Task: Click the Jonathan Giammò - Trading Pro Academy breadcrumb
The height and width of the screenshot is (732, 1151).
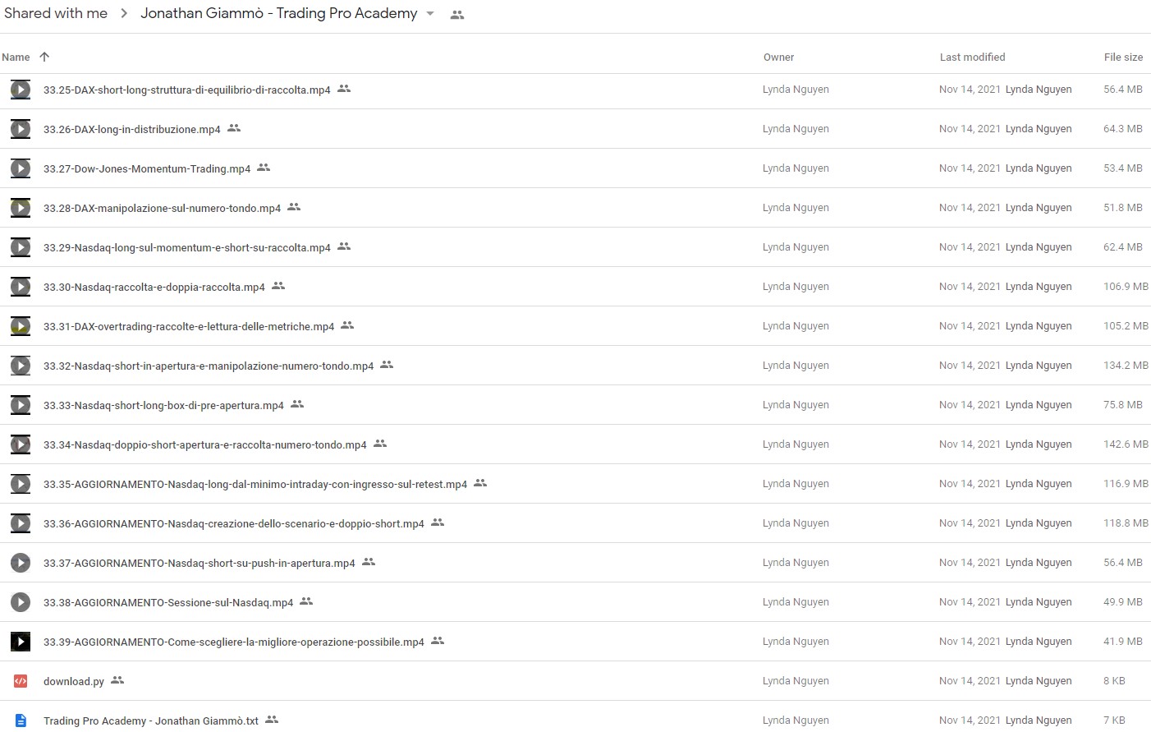Action: pos(278,13)
